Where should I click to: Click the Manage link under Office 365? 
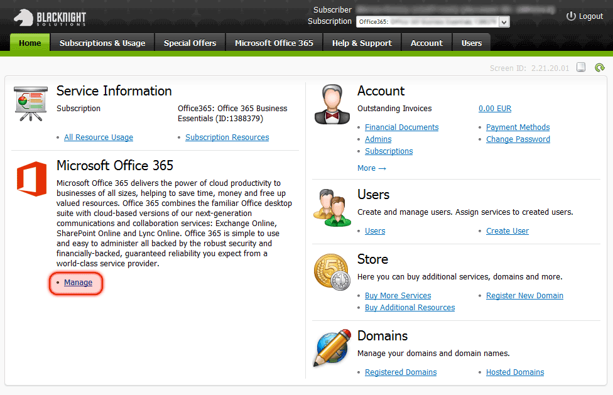point(78,283)
